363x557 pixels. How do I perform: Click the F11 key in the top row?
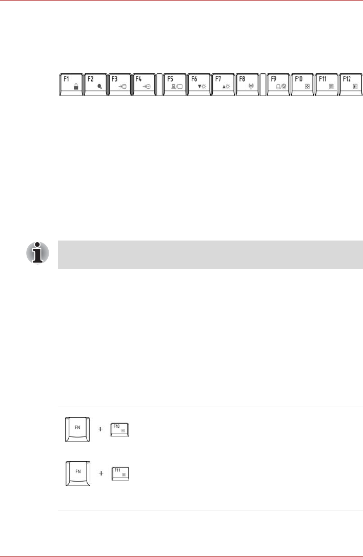[x=327, y=84]
